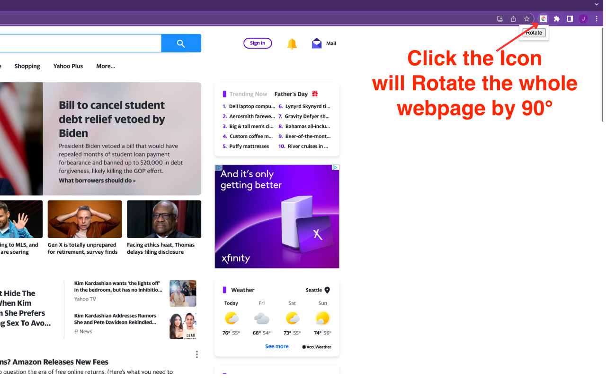Click Friday's cloudy weather icon
The height and width of the screenshot is (378, 606).
click(262, 318)
